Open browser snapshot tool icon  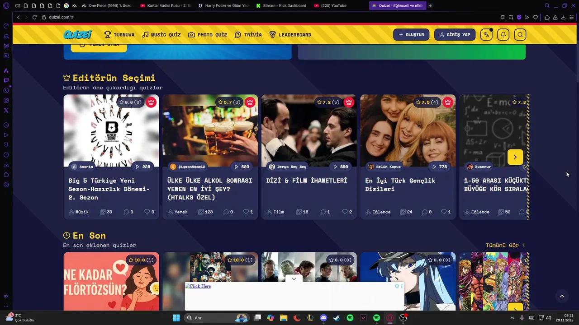click(x=511, y=17)
